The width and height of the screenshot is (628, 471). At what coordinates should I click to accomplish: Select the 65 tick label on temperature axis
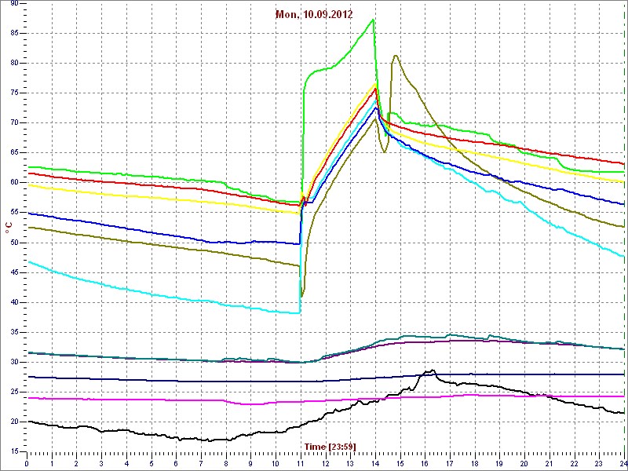[13, 153]
